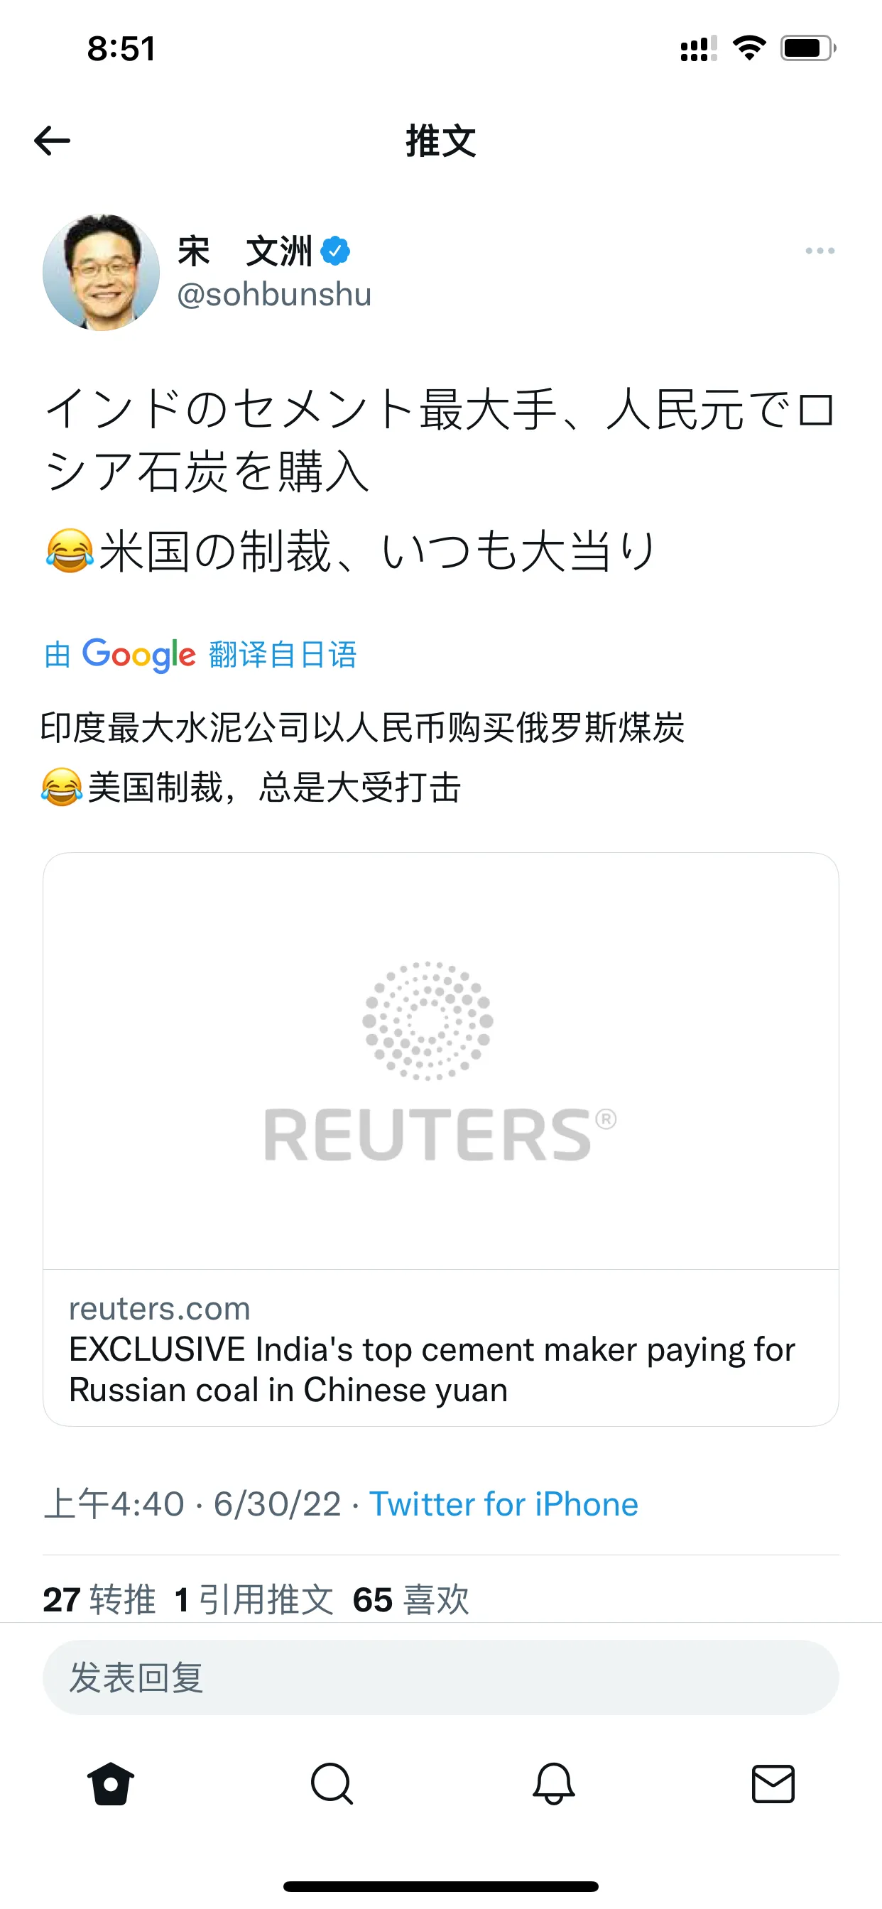
Task: Open the Messages envelope tab
Action: point(773,1784)
